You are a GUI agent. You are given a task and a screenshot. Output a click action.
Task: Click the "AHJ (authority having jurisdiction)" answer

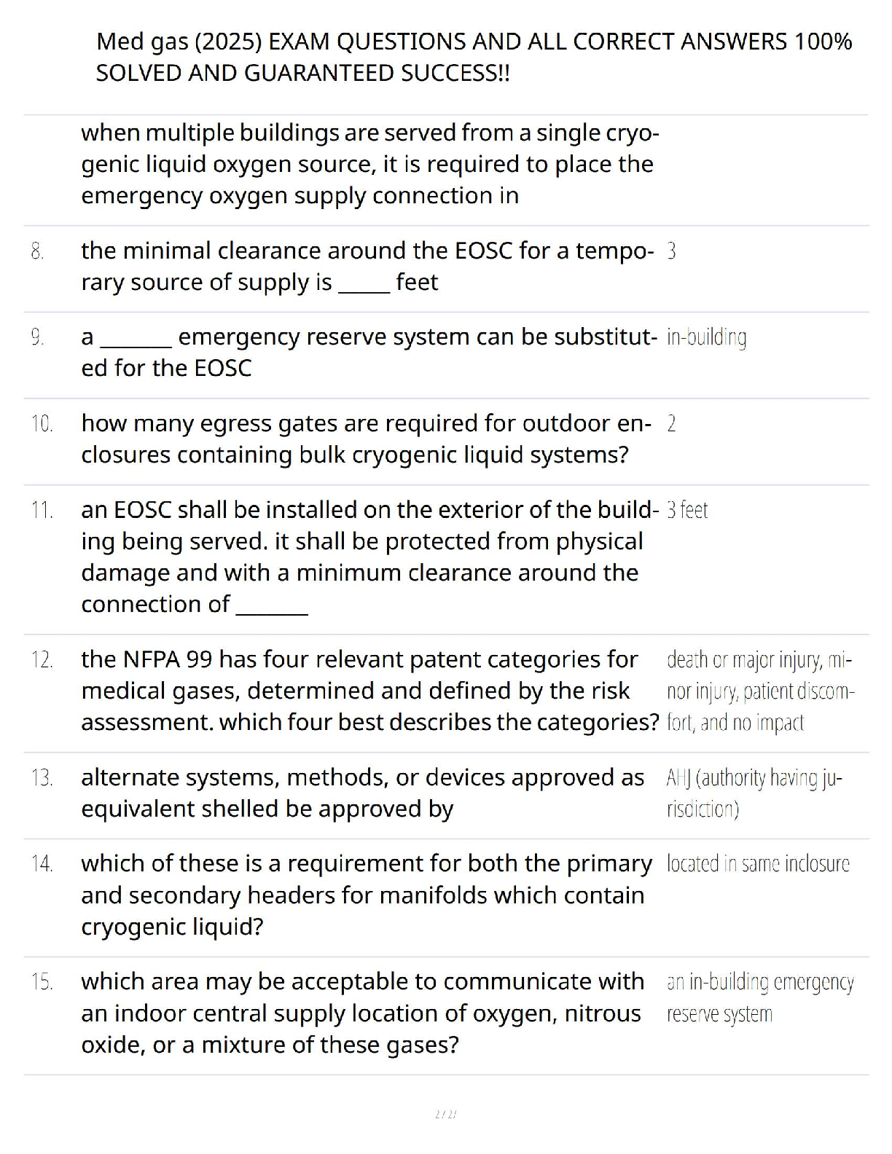(x=754, y=793)
